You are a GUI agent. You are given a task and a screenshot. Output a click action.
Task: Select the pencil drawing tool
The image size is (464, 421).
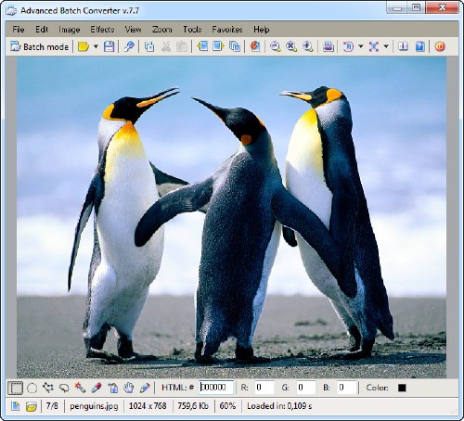(145, 388)
